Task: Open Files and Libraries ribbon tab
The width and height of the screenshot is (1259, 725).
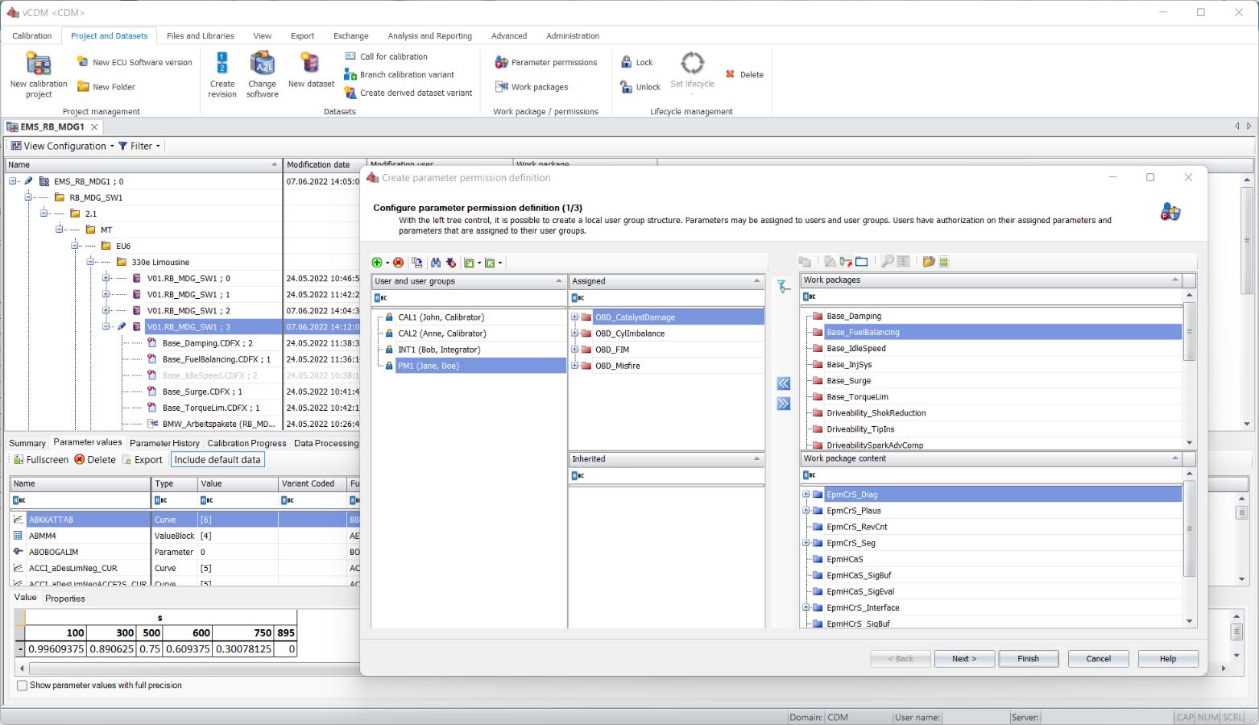Action: [201, 35]
